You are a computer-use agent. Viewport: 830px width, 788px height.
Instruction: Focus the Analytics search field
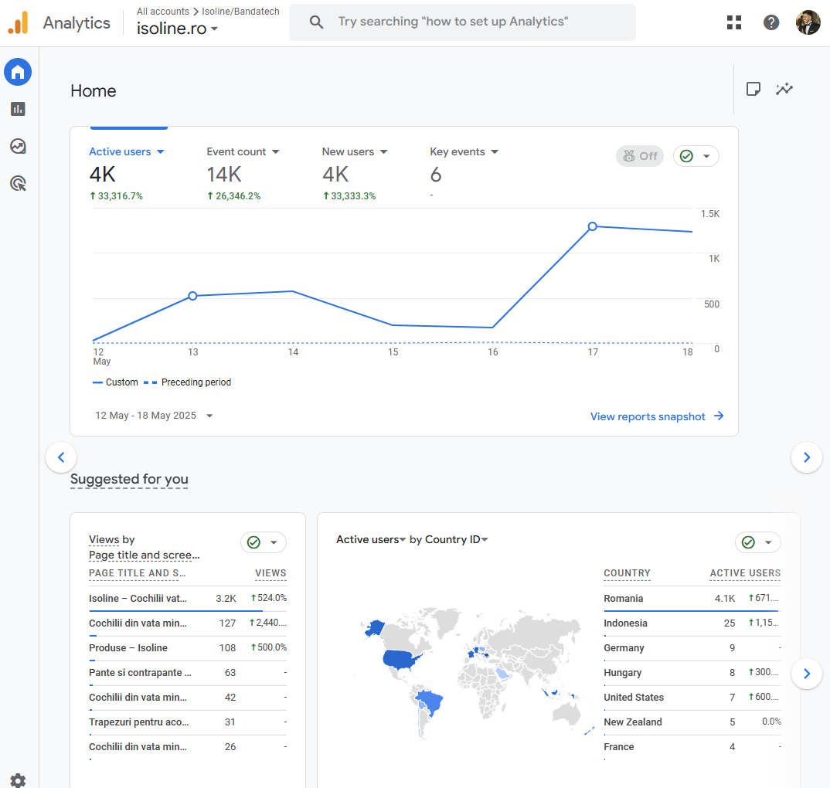click(x=462, y=22)
